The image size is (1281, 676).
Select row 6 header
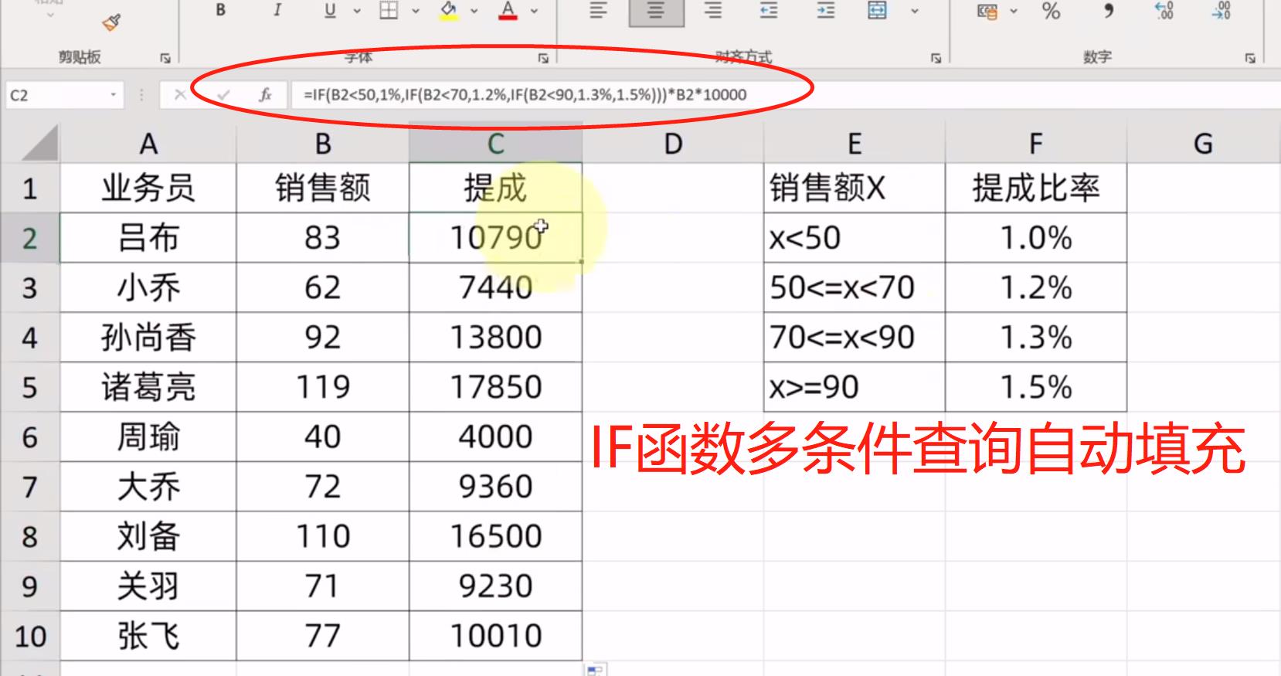pyautogui.click(x=30, y=437)
